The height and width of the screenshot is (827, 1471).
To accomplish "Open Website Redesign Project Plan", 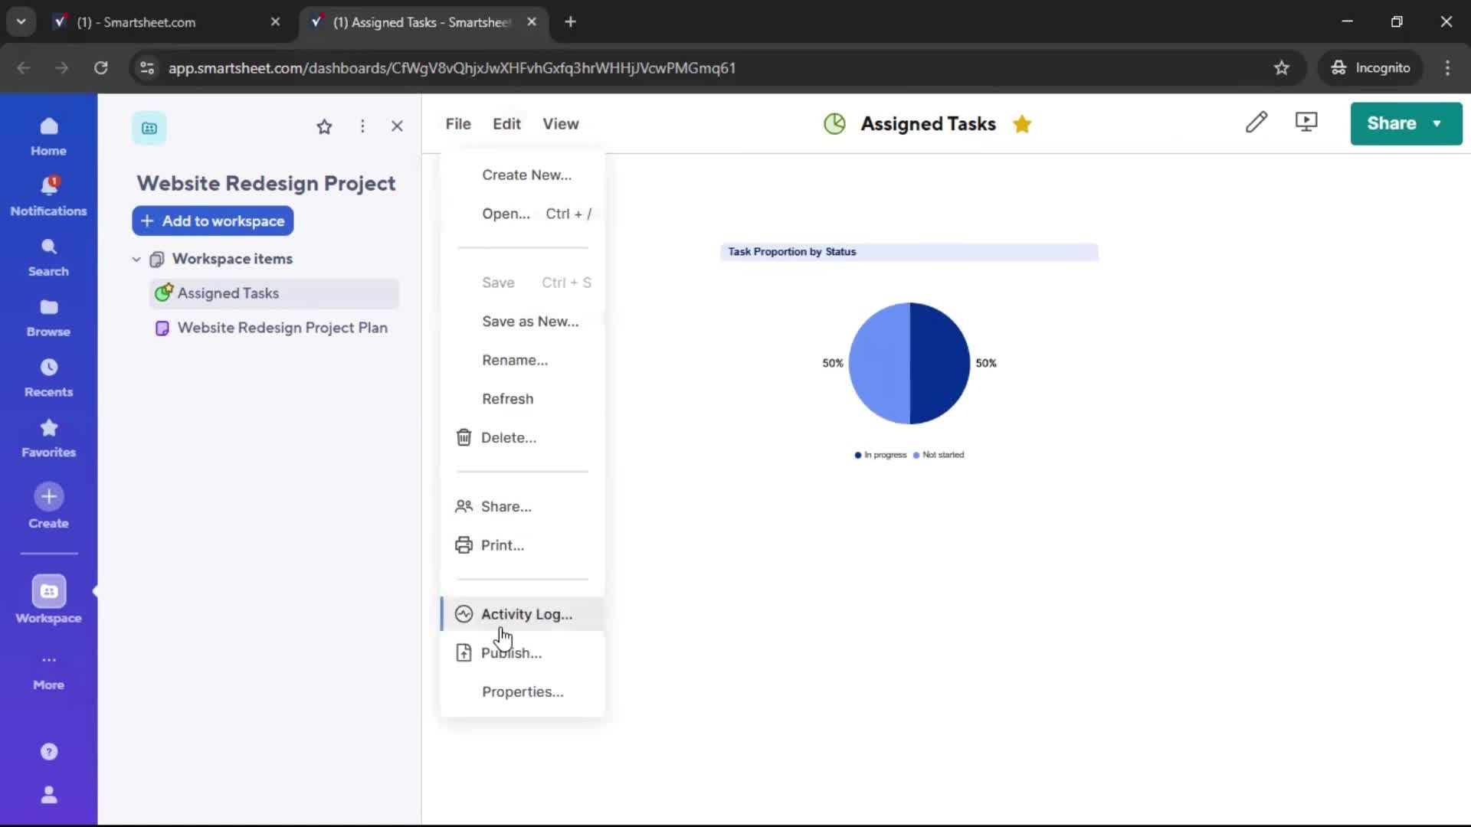I will 282,328.
